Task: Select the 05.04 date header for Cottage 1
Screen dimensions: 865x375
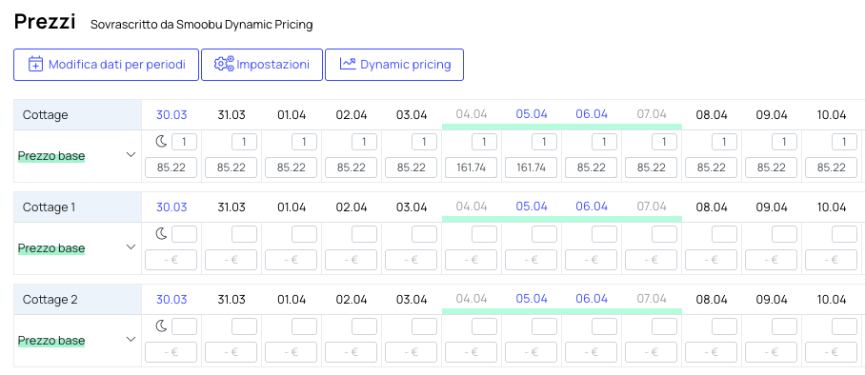Action: (x=532, y=207)
